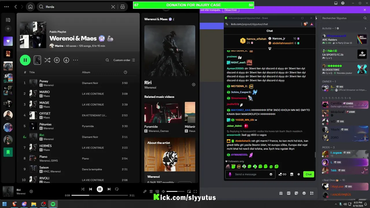Open site settings in Brave address bar
Image resolution: width=370 pixels, height=208 pixels.
(227, 24)
